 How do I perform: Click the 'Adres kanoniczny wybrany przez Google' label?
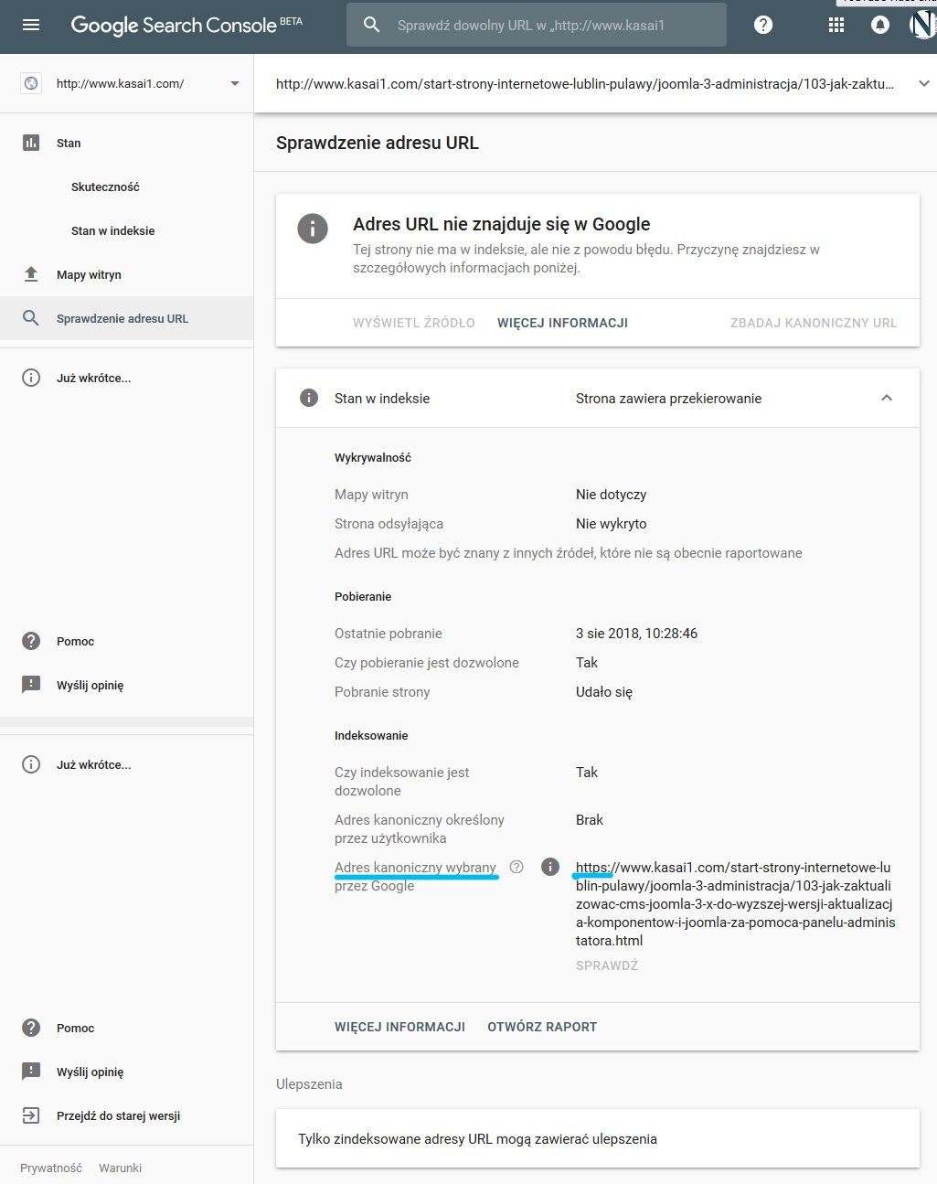pyautogui.click(x=416, y=876)
